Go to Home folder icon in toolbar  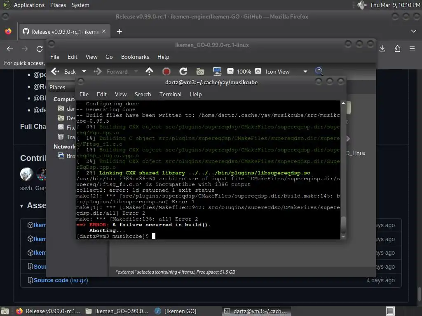[200, 71]
